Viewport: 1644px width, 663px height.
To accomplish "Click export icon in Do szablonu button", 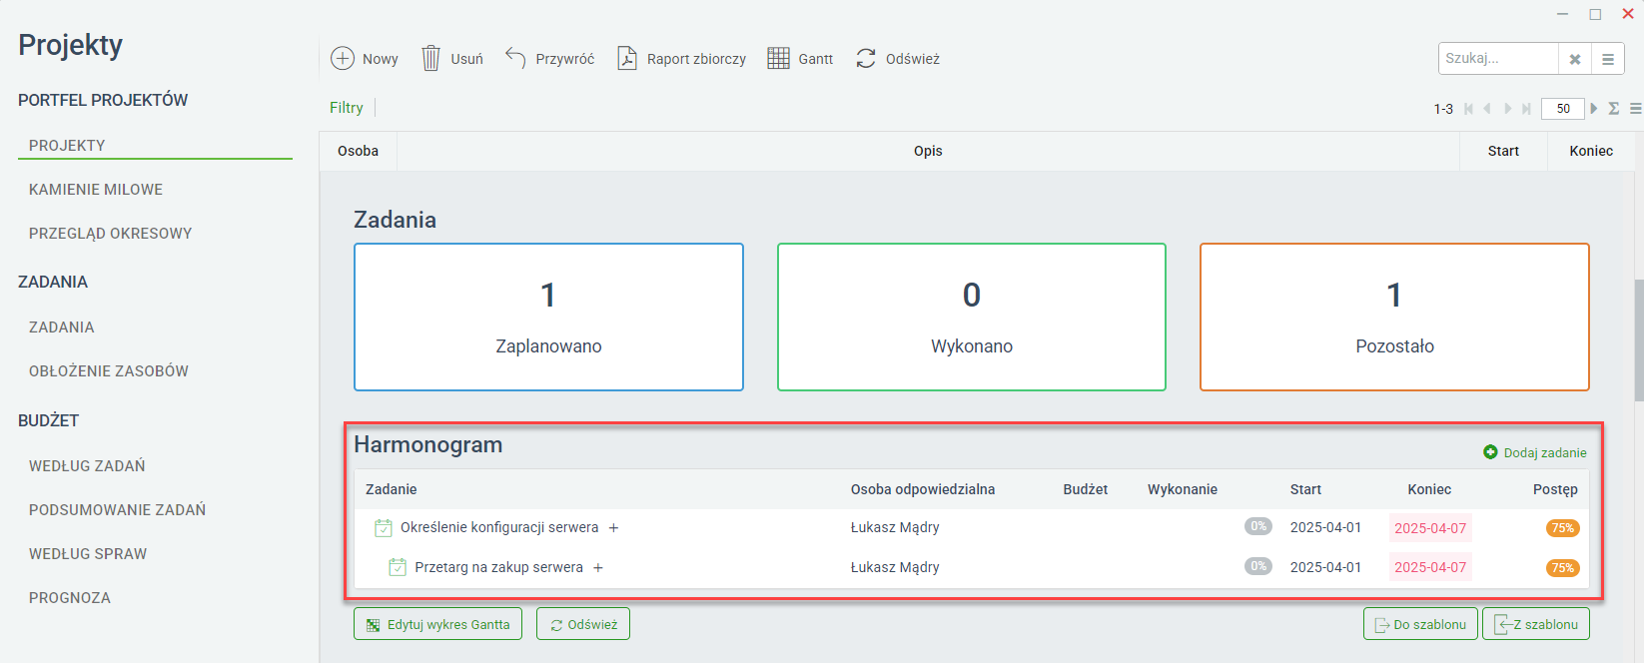I will (1382, 625).
